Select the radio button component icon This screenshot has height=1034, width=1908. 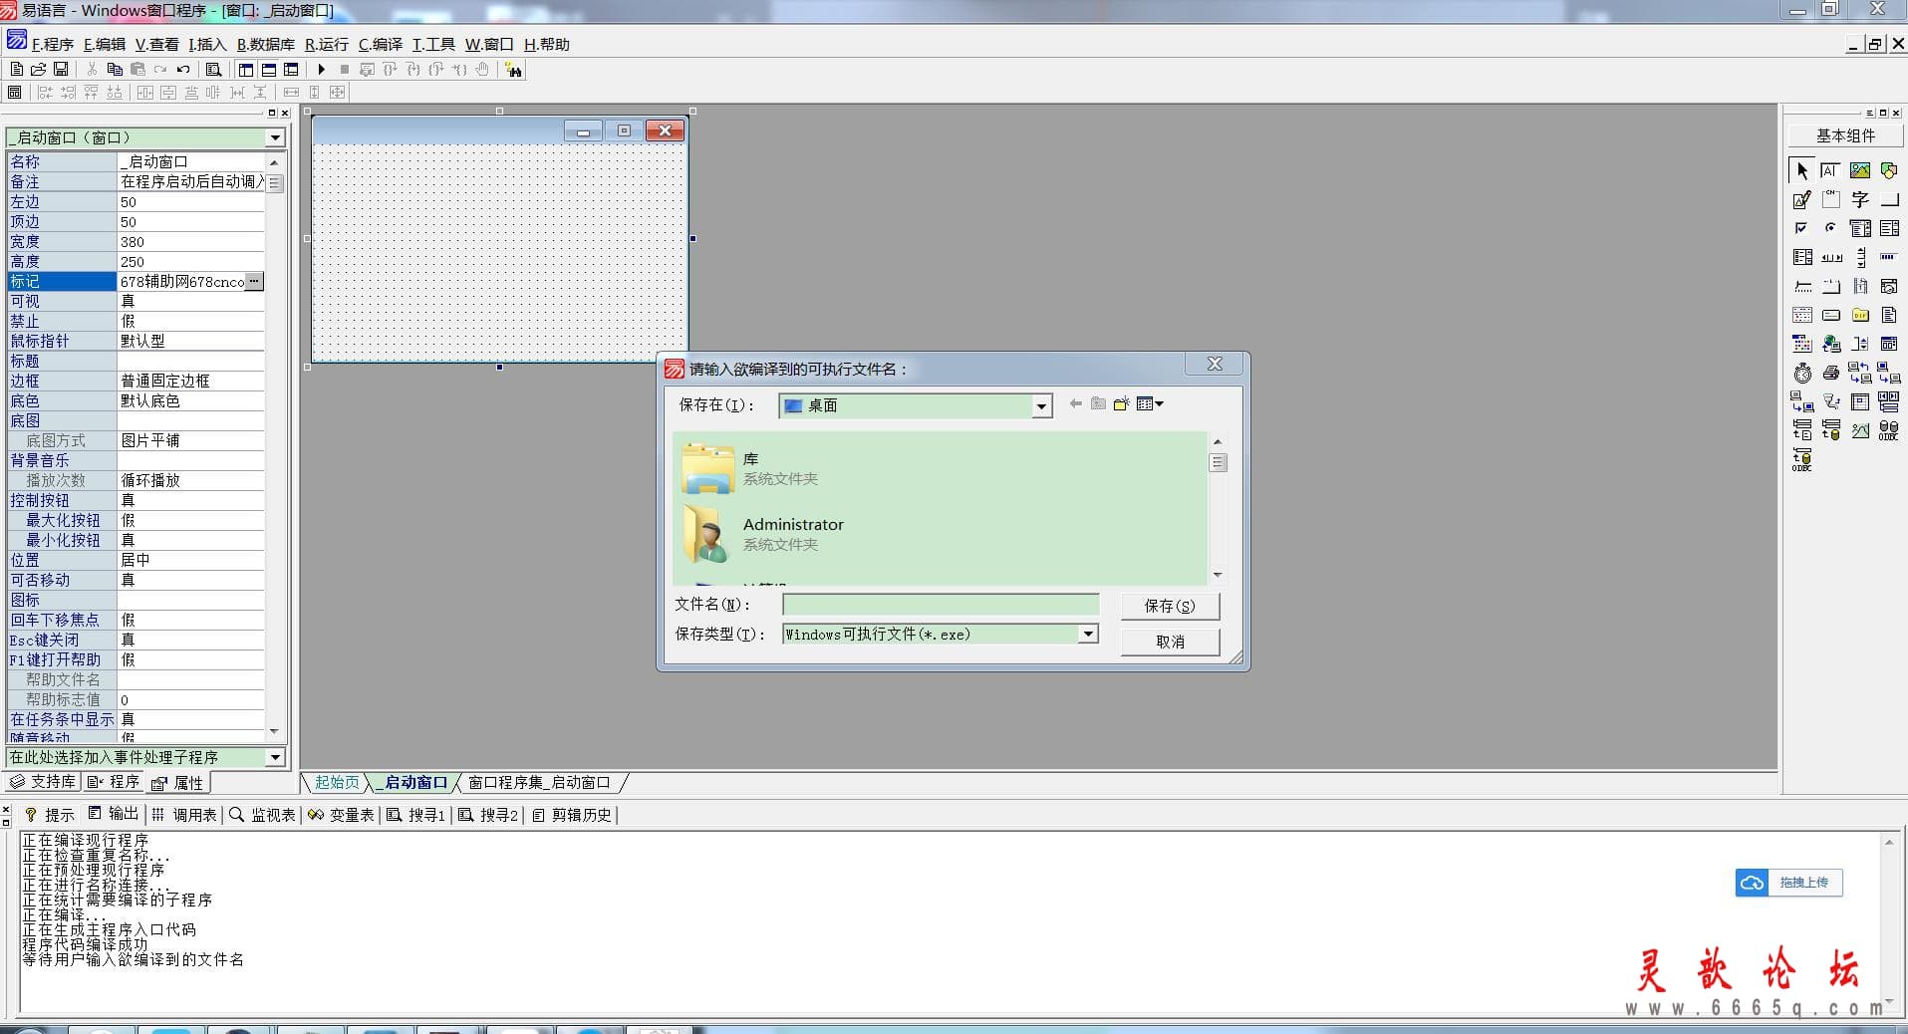click(1830, 228)
